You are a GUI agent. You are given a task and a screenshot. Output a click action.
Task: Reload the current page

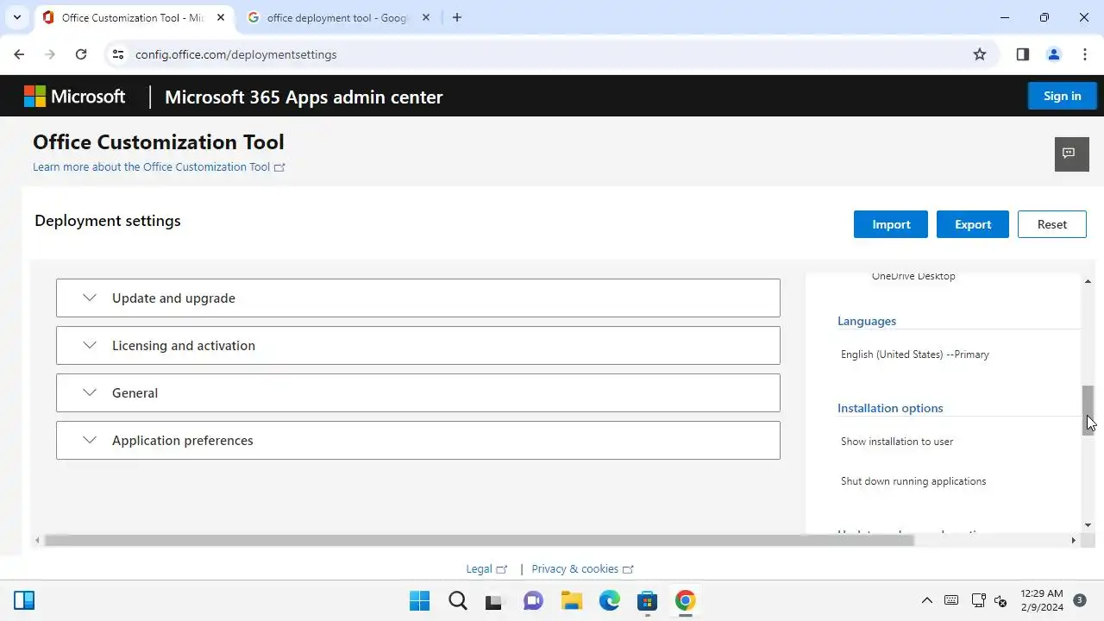pos(81,54)
